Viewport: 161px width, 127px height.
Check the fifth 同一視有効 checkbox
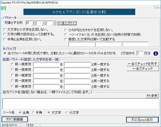coord(12,86)
